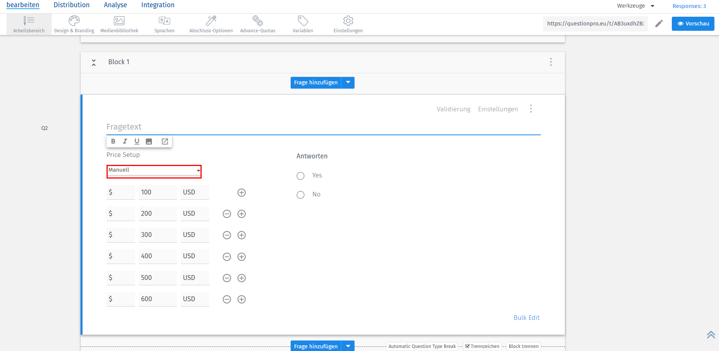Remove the 400 price row
The image size is (719, 351).
coord(227,257)
